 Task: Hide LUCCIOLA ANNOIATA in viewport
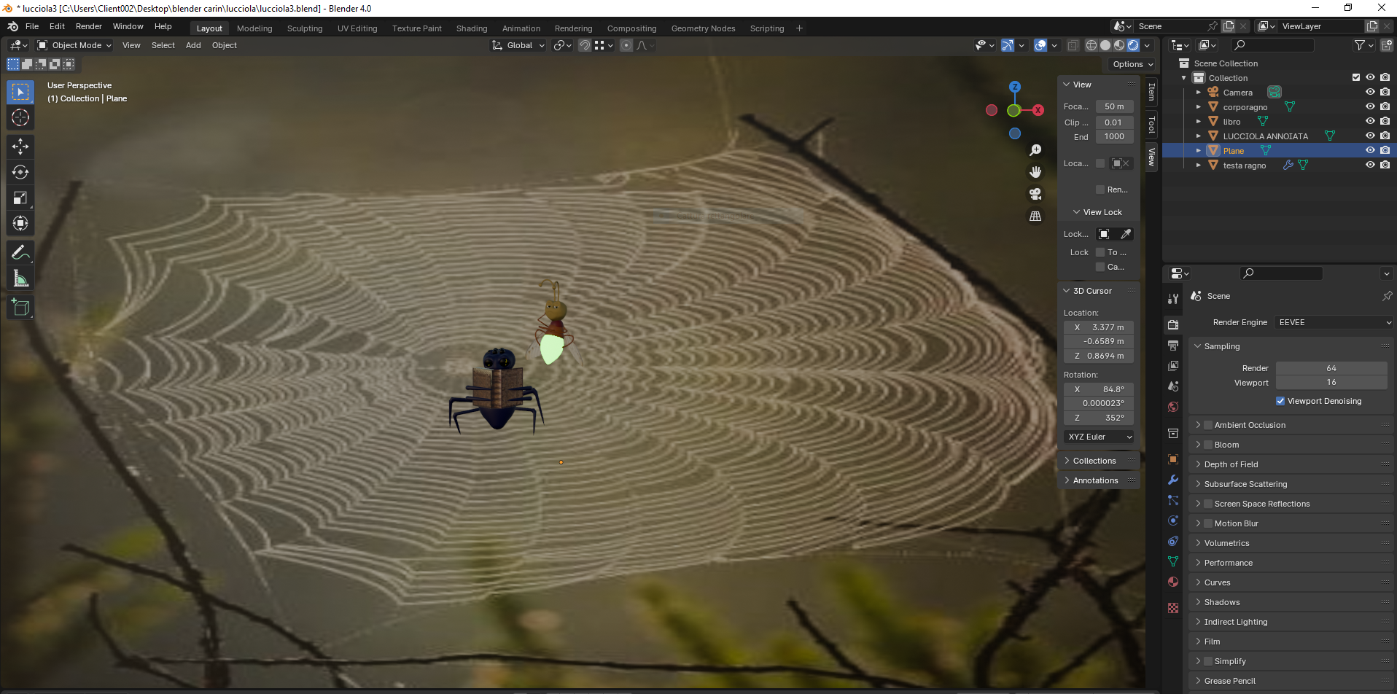[x=1370, y=136]
